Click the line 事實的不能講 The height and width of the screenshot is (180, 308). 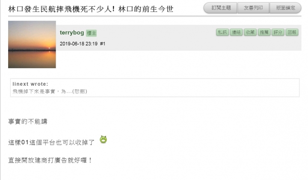point(28,122)
